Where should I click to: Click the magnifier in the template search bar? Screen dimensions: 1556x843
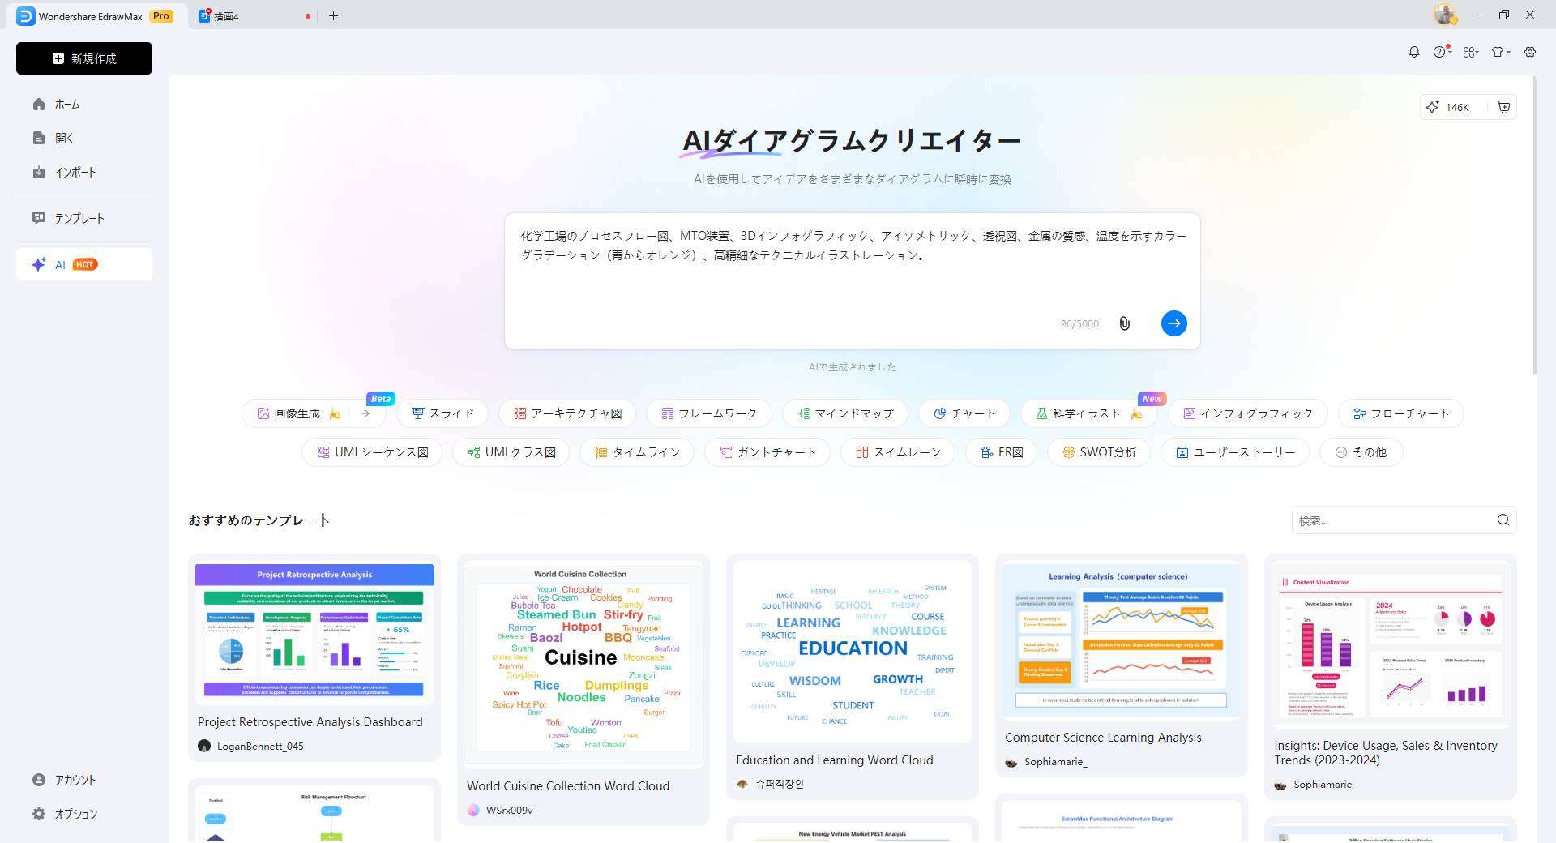[x=1503, y=520]
